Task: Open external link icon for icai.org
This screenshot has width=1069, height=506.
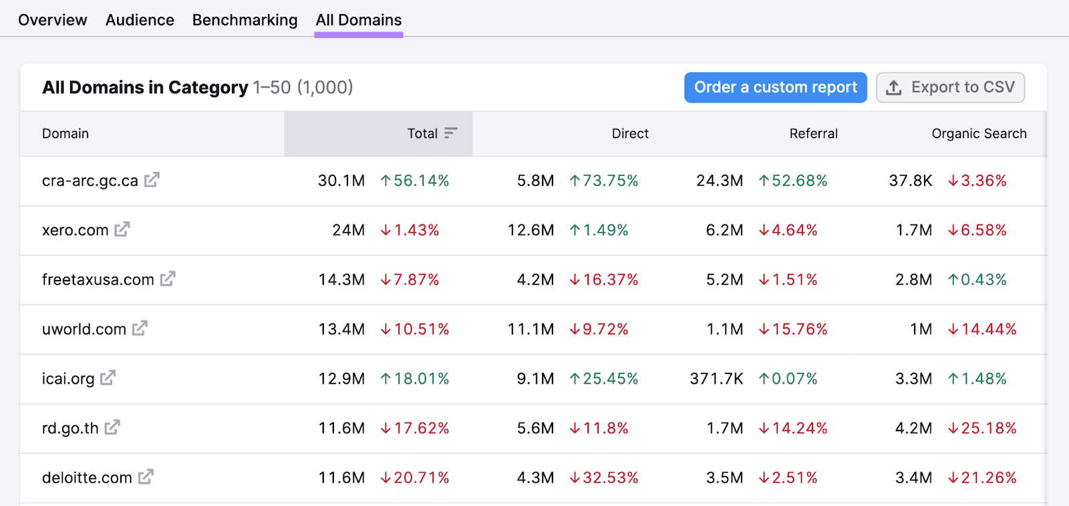Action: click(108, 378)
